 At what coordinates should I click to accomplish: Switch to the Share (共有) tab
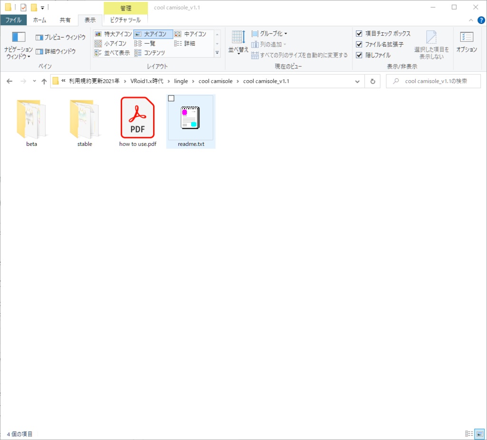click(x=65, y=20)
